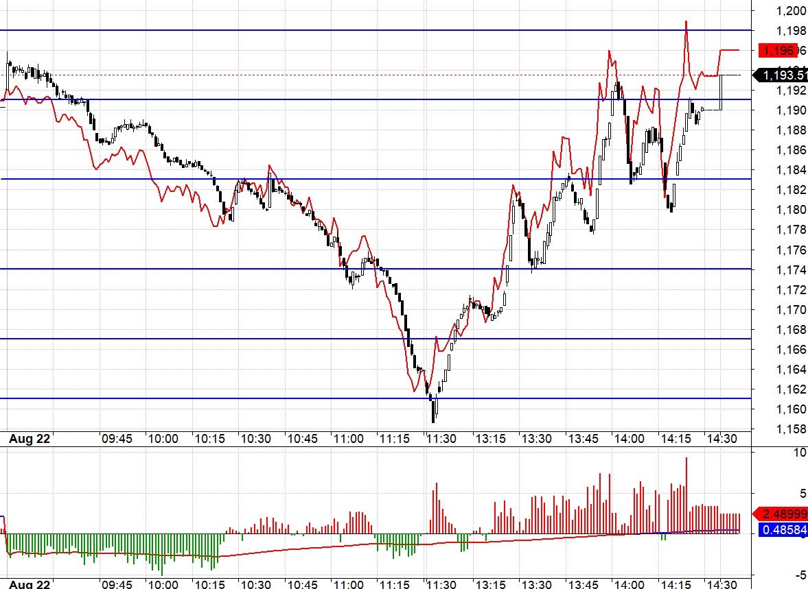Screen dimensions: 808x589
Task: Click the Aug 22 date label under the price chart
Action: point(30,439)
